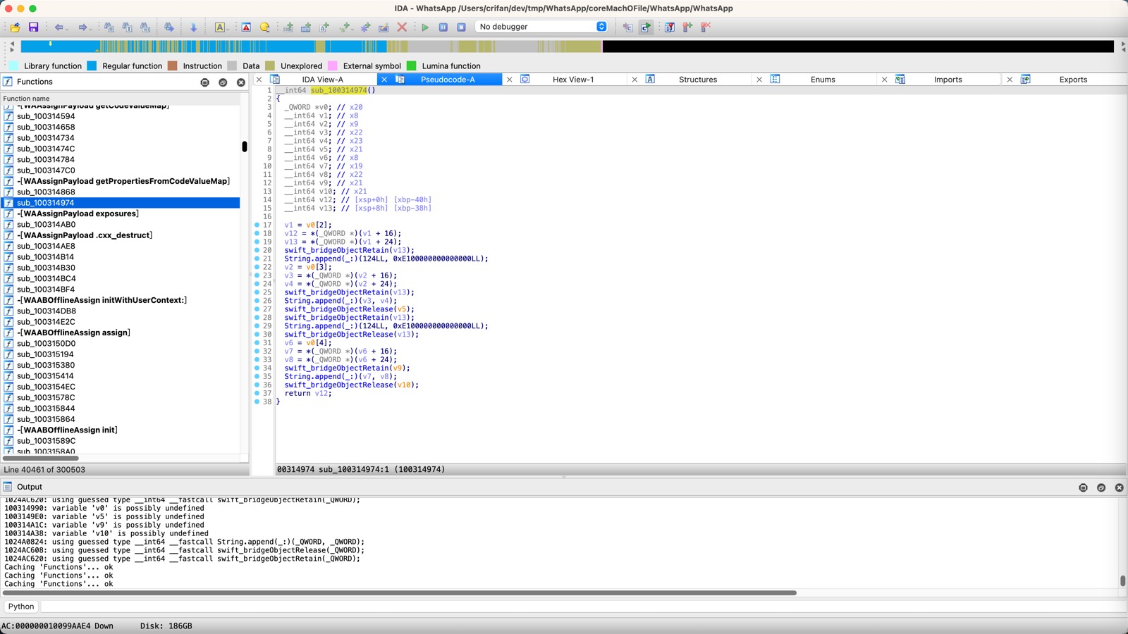Toggle the breakpoint dot on line 21
1128x634 pixels.
tap(257, 259)
